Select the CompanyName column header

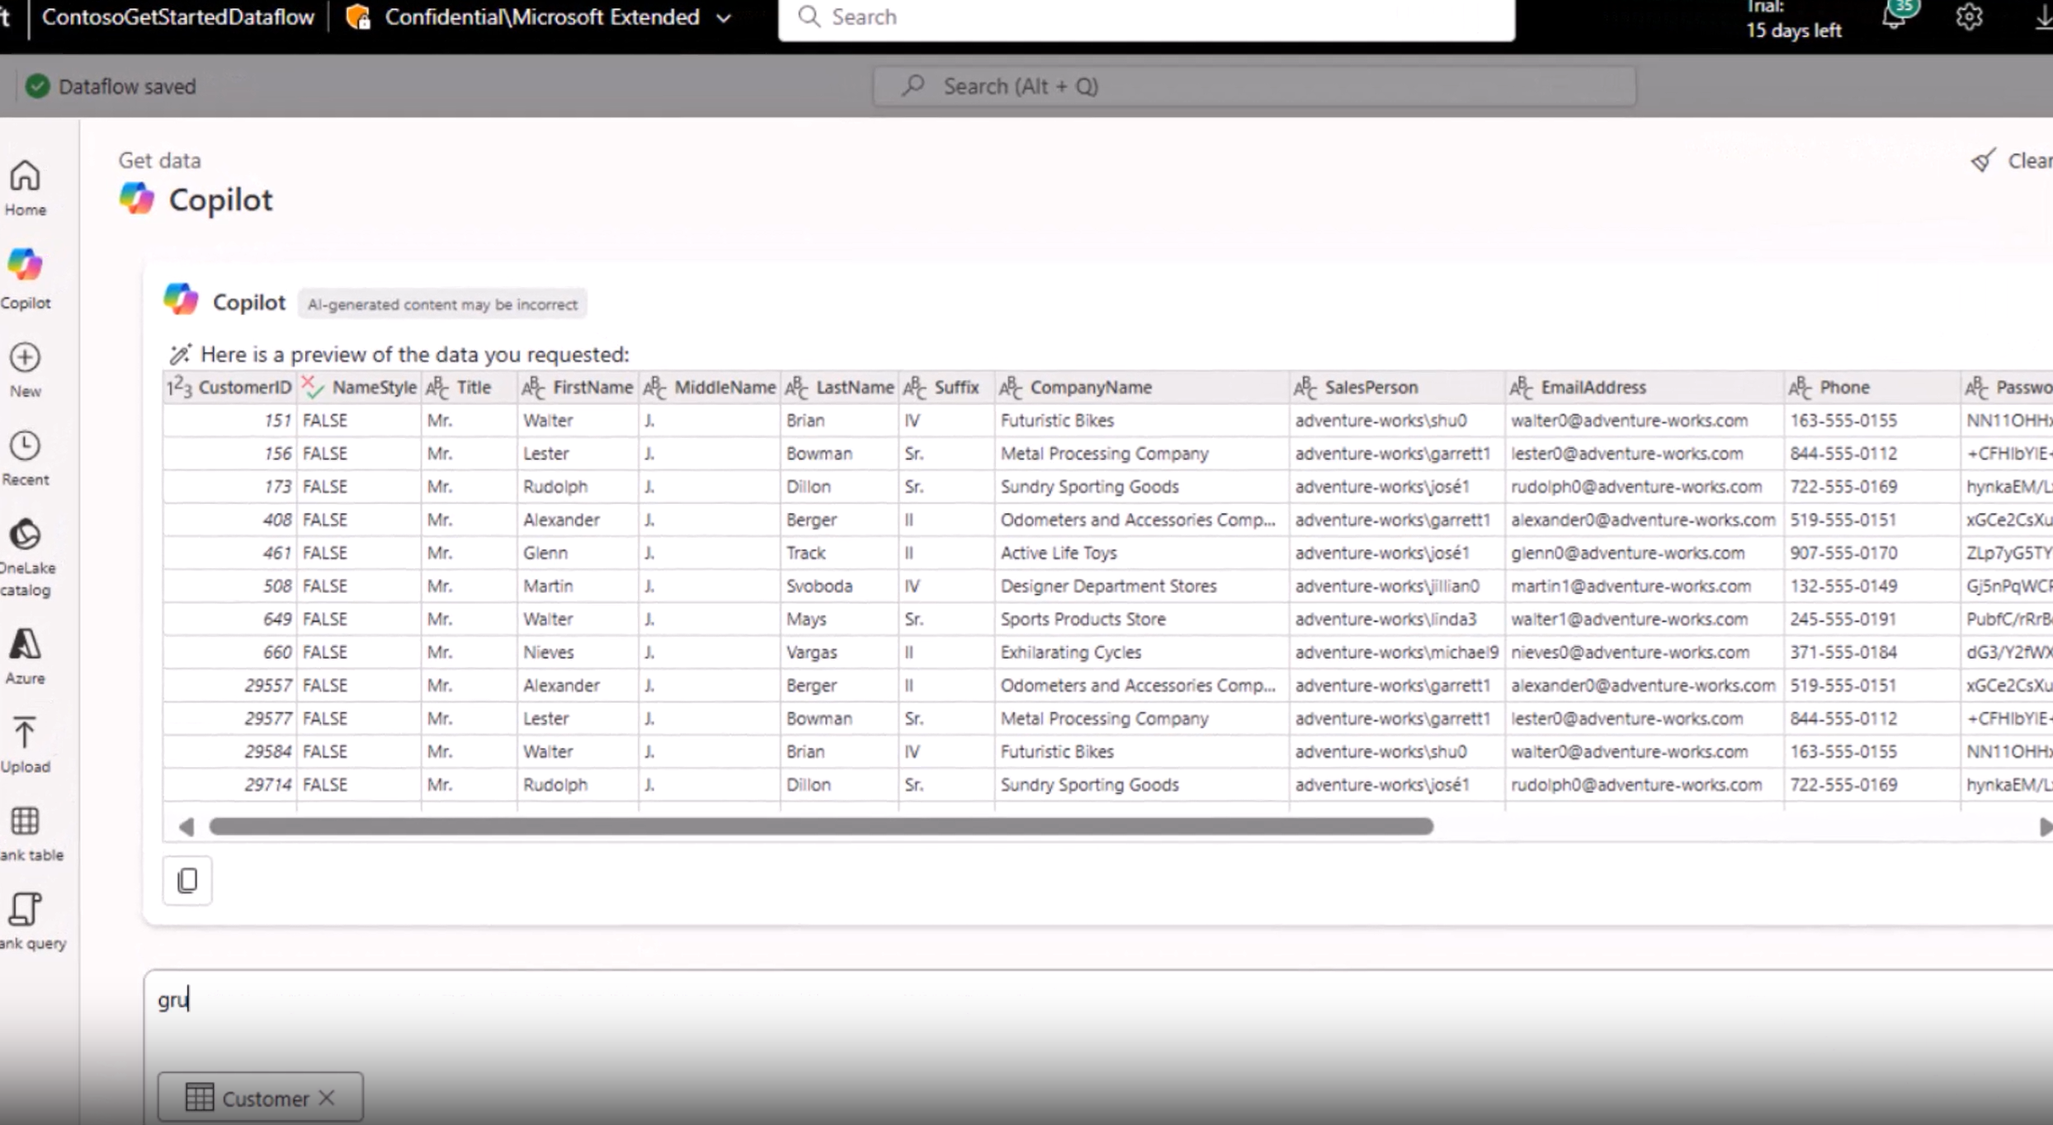click(1089, 387)
